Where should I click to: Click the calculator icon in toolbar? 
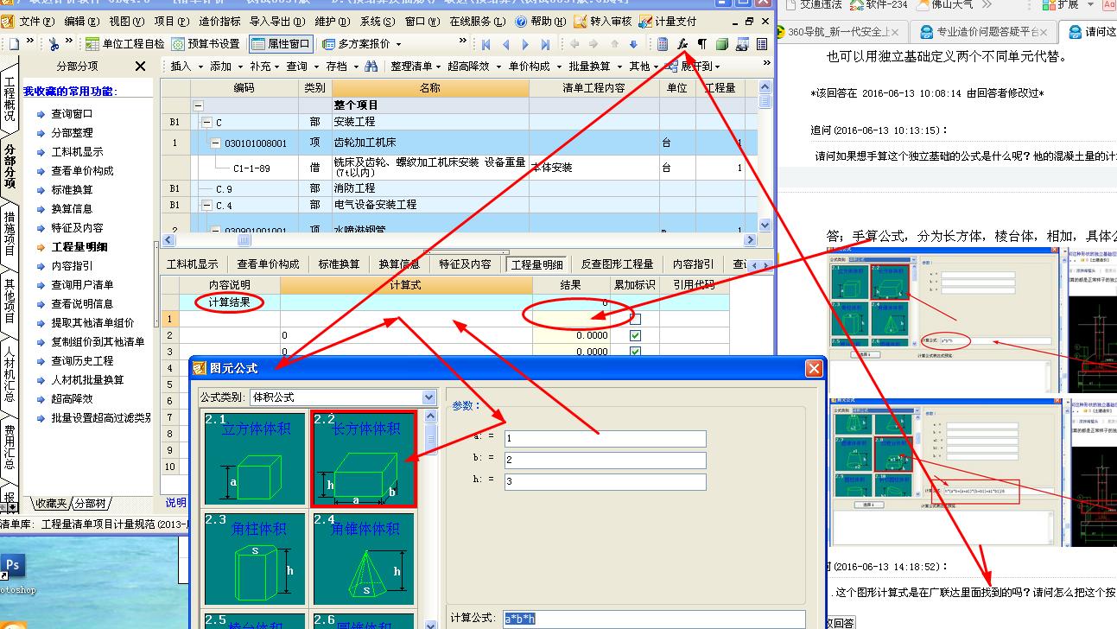tap(663, 44)
